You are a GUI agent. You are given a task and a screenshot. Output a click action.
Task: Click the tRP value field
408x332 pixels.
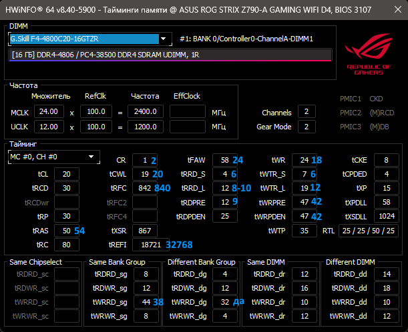pos(67,216)
